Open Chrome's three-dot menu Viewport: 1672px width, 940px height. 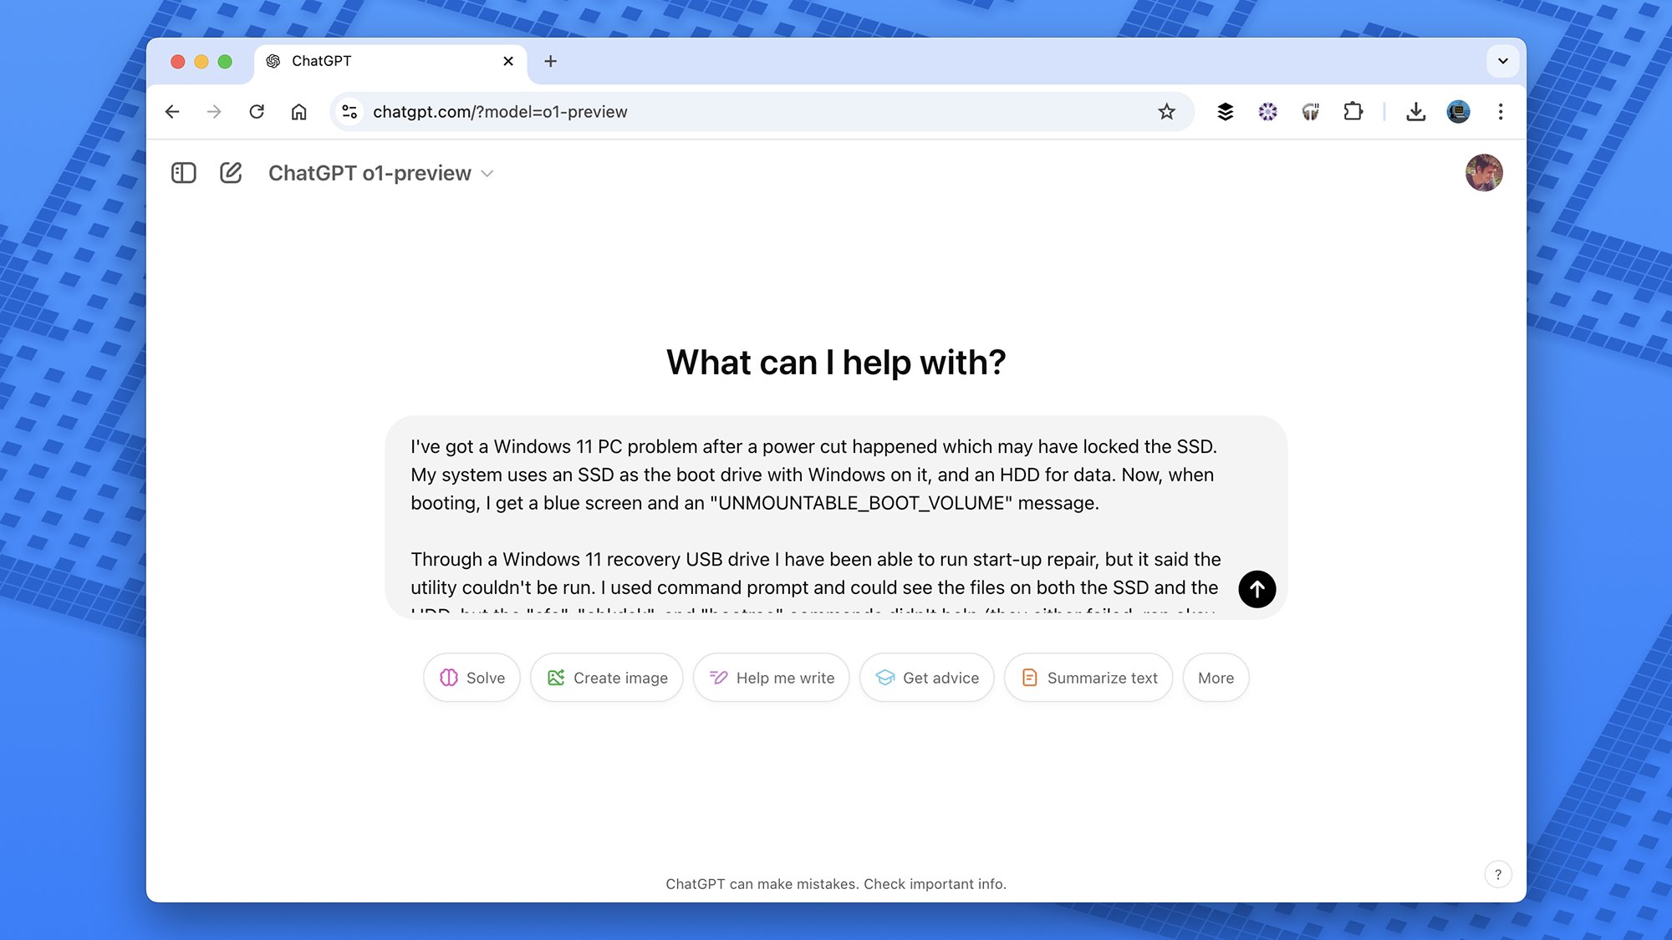1501,111
